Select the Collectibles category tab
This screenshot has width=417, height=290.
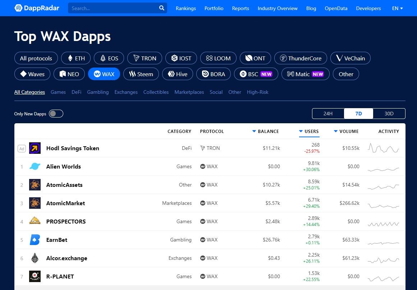(x=156, y=92)
